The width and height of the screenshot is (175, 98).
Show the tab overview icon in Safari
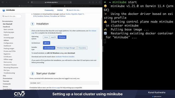[x=100, y=2]
